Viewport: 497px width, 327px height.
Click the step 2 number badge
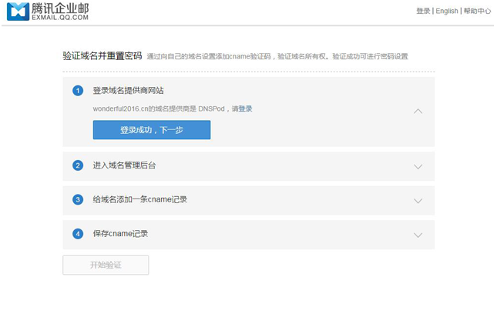(78, 165)
